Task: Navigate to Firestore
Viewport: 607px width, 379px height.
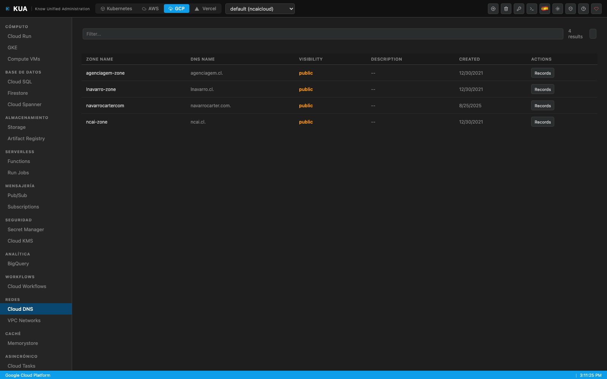Action: pyautogui.click(x=36, y=93)
